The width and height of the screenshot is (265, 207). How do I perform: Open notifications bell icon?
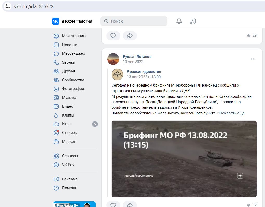(179, 21)
